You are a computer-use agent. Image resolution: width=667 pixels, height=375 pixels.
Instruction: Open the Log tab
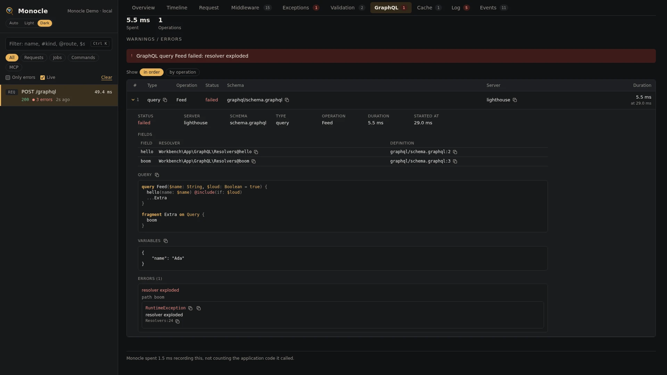[460, 8]
